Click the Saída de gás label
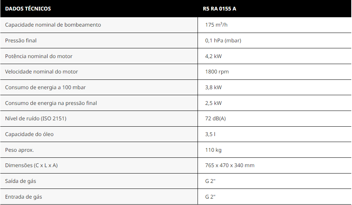The image size is (352, 205). 20,181
